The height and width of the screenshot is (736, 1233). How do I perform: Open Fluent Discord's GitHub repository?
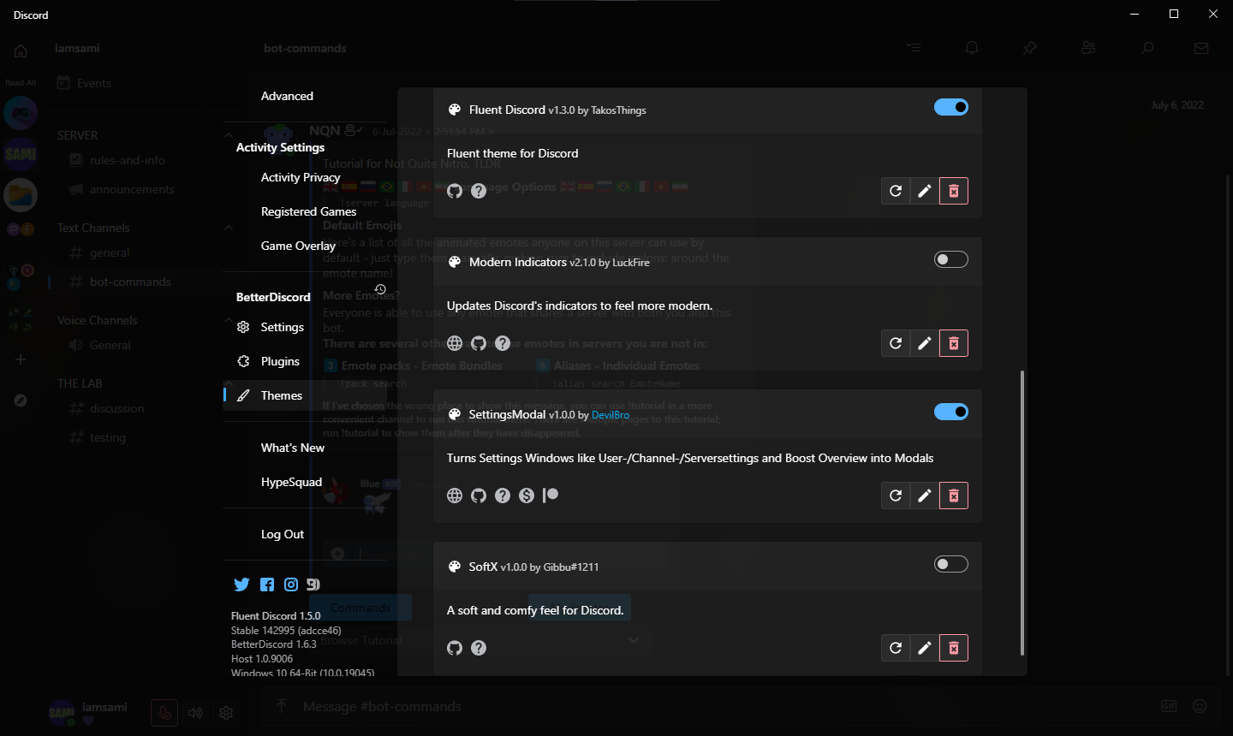[x=454, y=190]
